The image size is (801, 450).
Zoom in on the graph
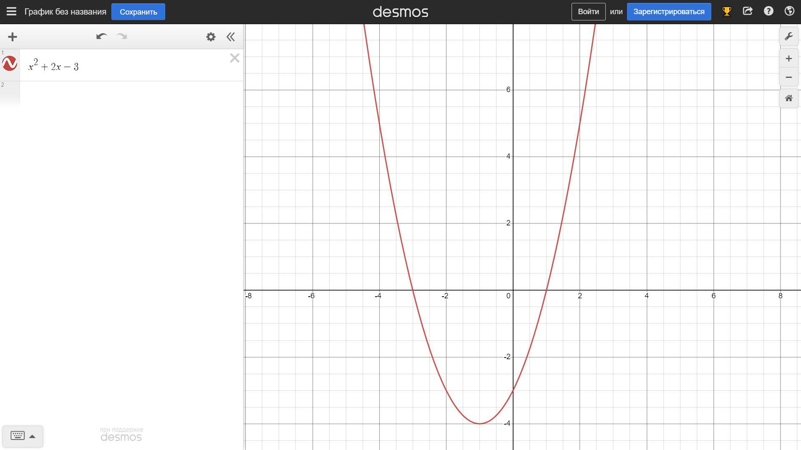click(788, 59)
